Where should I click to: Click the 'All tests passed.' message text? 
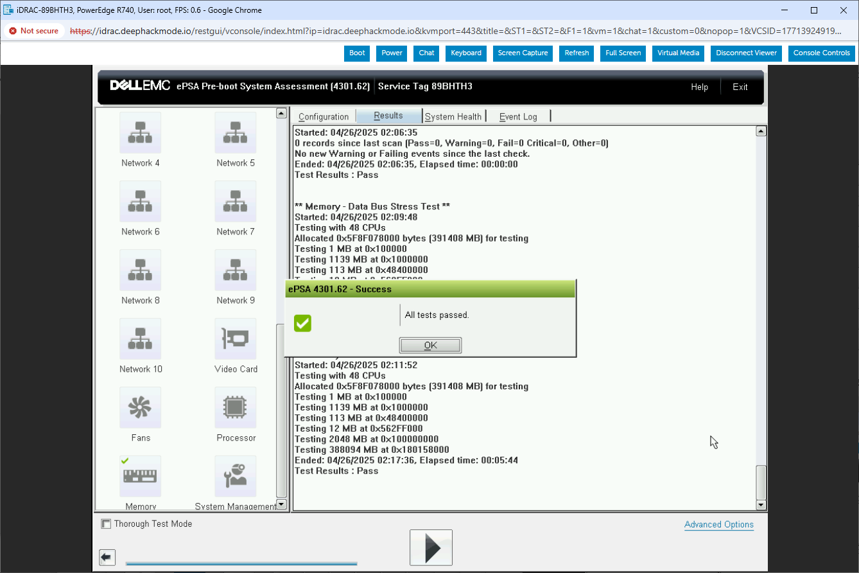click(x=437, y=315)
